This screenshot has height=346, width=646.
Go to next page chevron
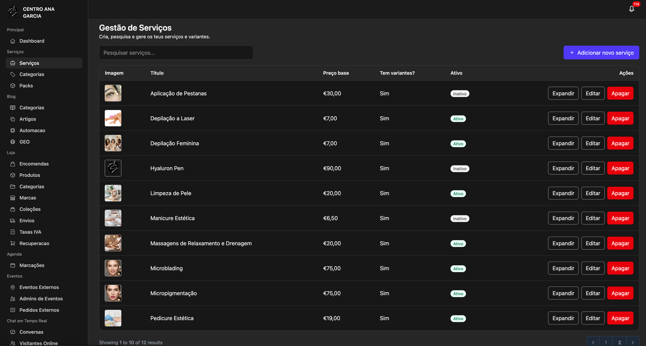[x=632, y=342]
